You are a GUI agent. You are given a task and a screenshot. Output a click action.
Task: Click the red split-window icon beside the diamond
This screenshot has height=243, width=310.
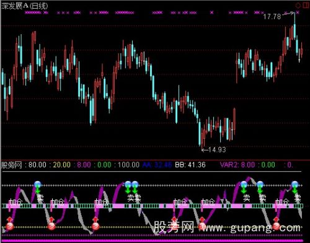(x=306, y=6)
